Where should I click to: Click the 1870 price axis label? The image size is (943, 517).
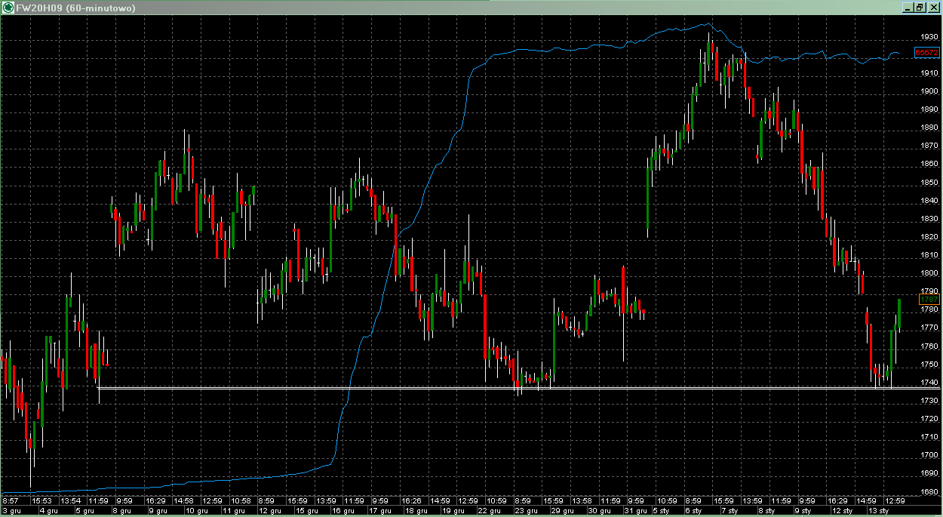click(929, 146)
